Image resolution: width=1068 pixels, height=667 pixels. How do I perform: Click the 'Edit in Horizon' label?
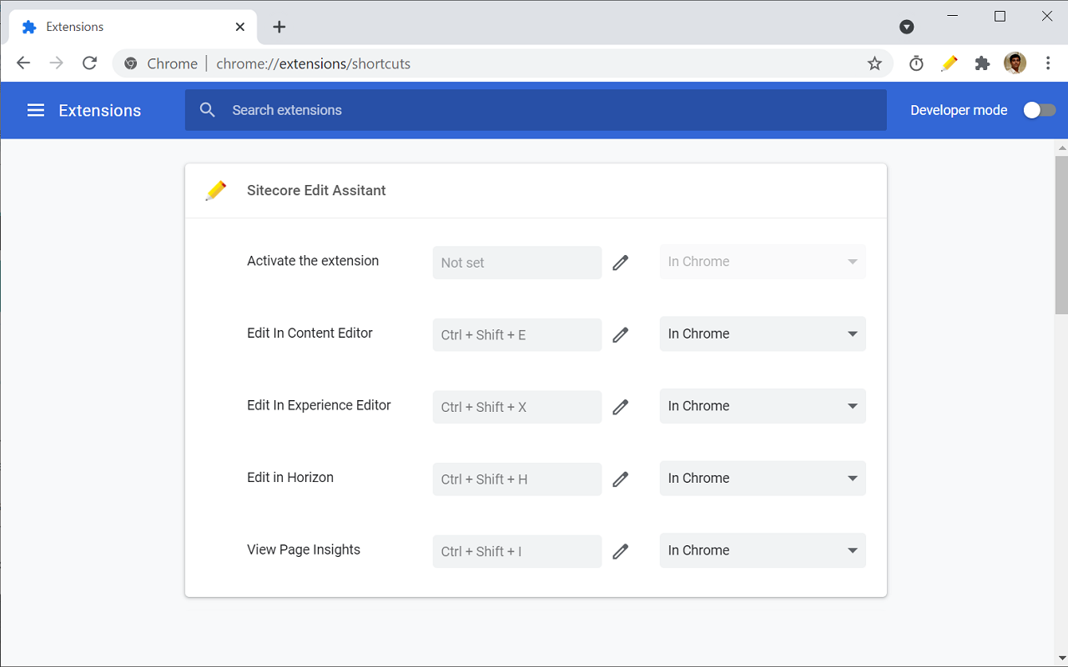290,478
